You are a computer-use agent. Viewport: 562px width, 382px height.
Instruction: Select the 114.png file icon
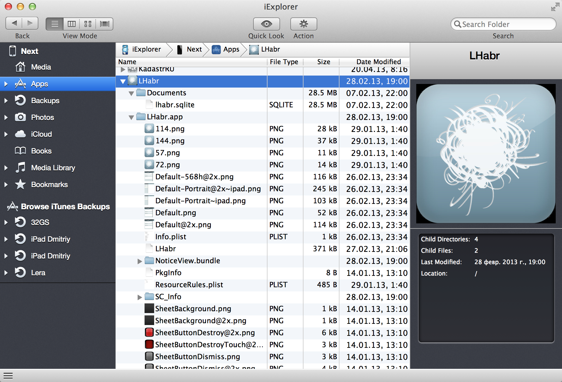(x=149, y=129)
